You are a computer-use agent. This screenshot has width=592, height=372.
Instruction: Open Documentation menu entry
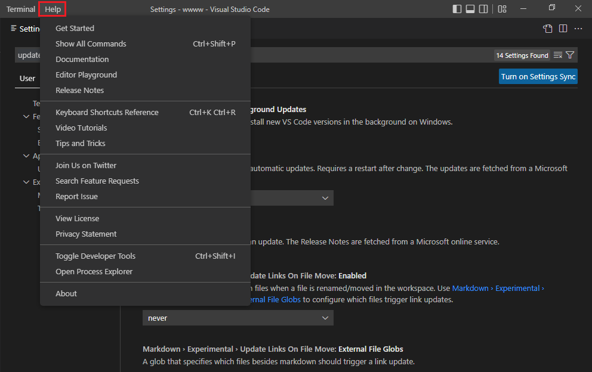[x=146, y=59]
